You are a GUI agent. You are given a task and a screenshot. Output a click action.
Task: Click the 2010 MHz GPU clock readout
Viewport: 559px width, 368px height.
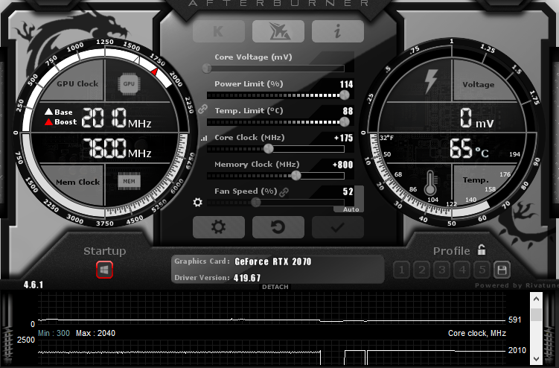click(x=116, y=118)
